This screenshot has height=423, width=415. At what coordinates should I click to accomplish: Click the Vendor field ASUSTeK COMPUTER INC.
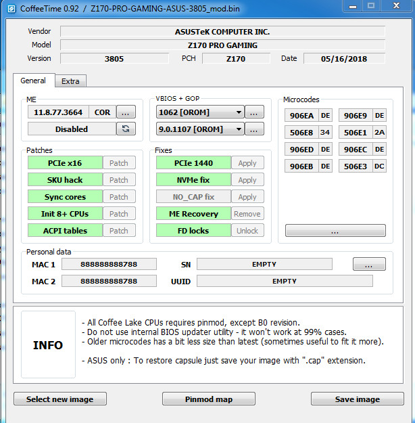(222, 32)
